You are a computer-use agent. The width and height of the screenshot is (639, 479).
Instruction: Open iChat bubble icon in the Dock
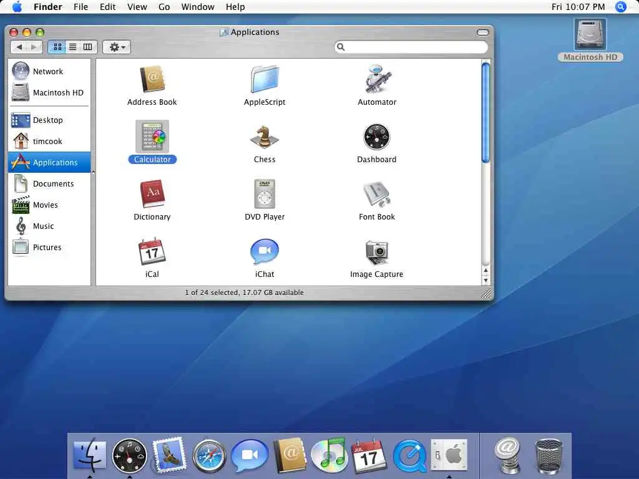click(250, 455)
